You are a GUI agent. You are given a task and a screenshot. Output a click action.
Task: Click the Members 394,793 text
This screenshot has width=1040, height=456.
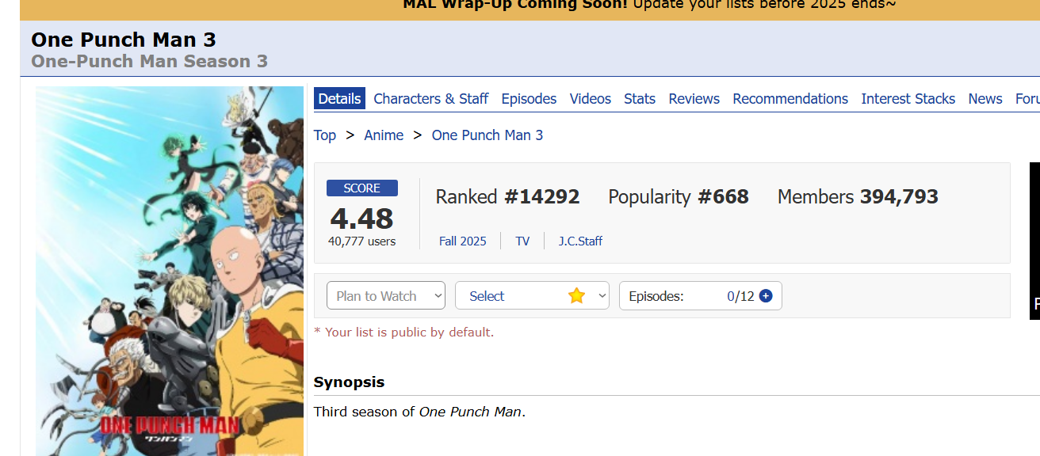pyautogui.click(x=858, y=197)
